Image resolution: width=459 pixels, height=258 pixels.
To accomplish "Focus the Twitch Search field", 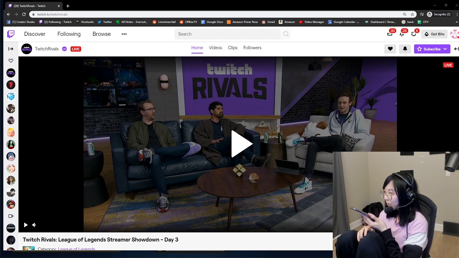I will click(227, 34).
